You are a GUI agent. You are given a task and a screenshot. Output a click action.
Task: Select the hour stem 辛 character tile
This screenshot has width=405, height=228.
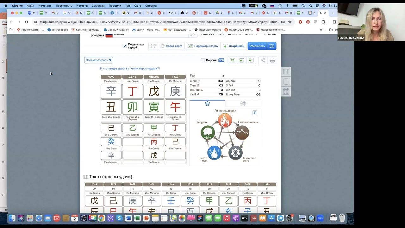point(111,91)
